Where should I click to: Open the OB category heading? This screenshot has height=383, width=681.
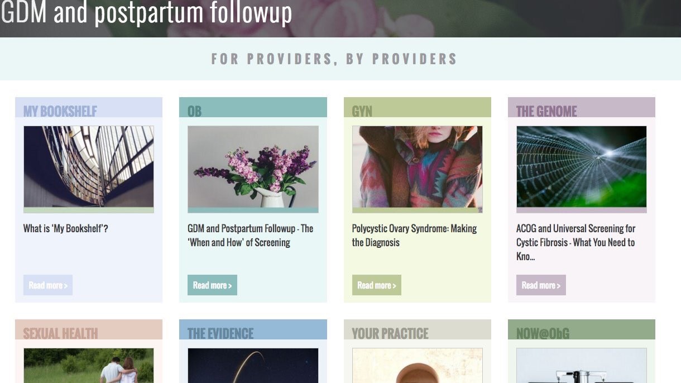(x=194, y=111)
